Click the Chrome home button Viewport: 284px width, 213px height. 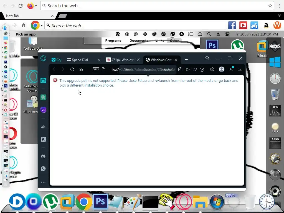click(24, 25)
